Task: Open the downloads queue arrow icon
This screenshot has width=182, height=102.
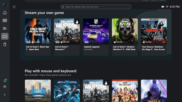Action: click(x=5, y=94)
